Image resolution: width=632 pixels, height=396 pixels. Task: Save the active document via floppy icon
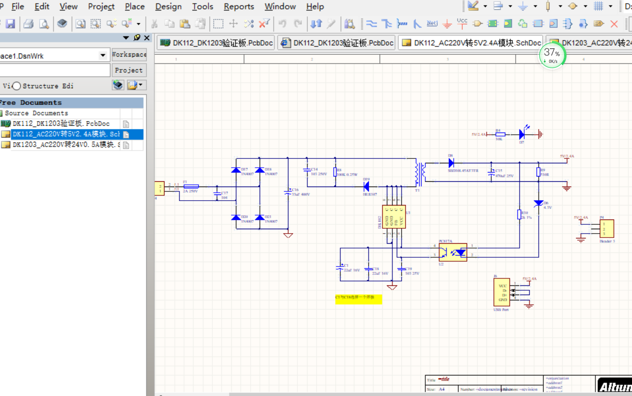11,24
